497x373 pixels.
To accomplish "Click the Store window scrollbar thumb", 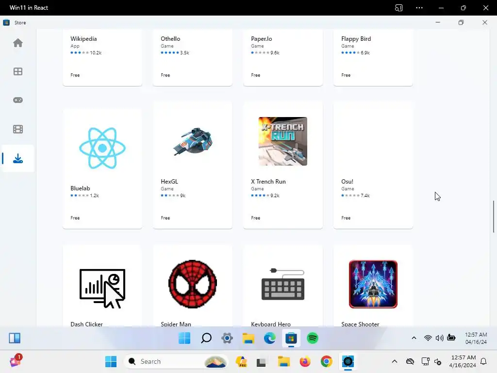I will pyautogui.click(x=494, y=217).
